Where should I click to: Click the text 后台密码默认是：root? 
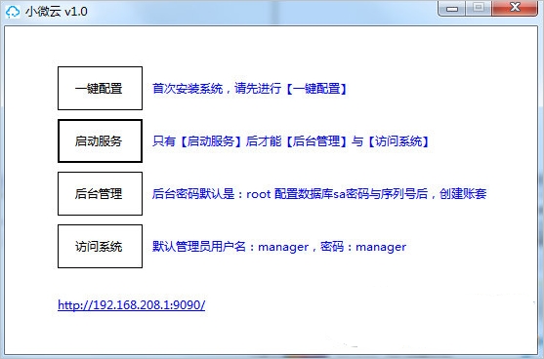click(211, 194)
